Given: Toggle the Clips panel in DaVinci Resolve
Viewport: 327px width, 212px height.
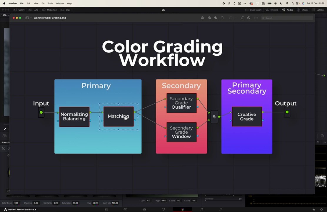Looking at the screenshot, I should coord(66,10).
